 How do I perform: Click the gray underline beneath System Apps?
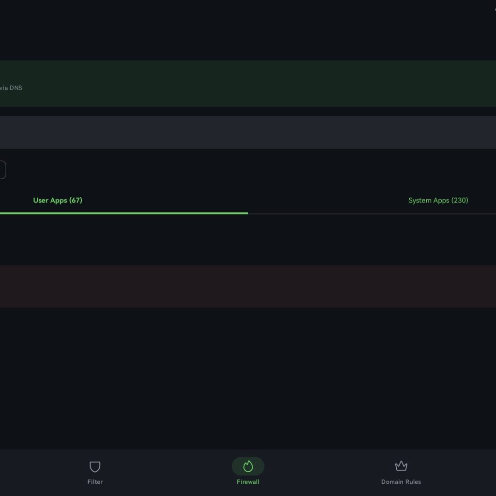point(372,213)
